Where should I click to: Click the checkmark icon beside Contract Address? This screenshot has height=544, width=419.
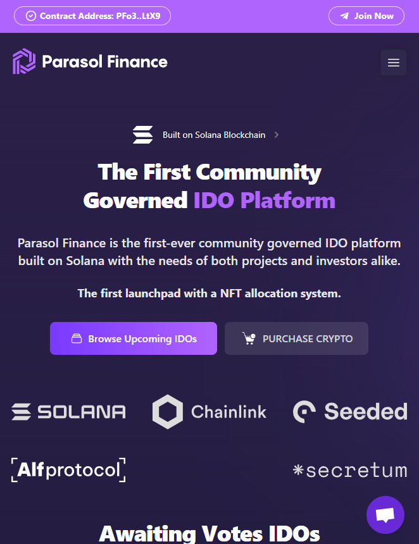point(31,16)
